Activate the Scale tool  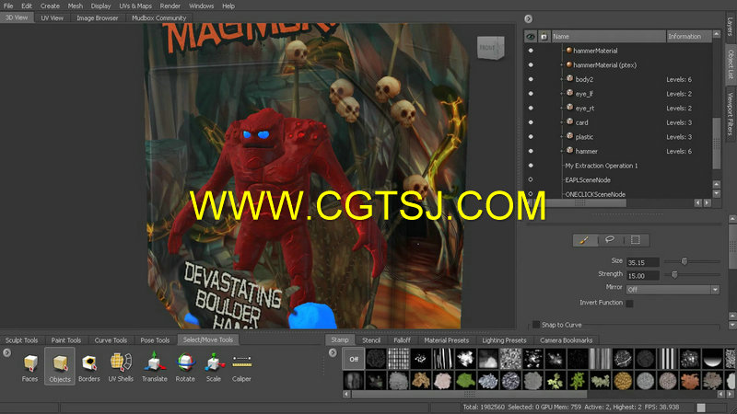click(214, 367)
